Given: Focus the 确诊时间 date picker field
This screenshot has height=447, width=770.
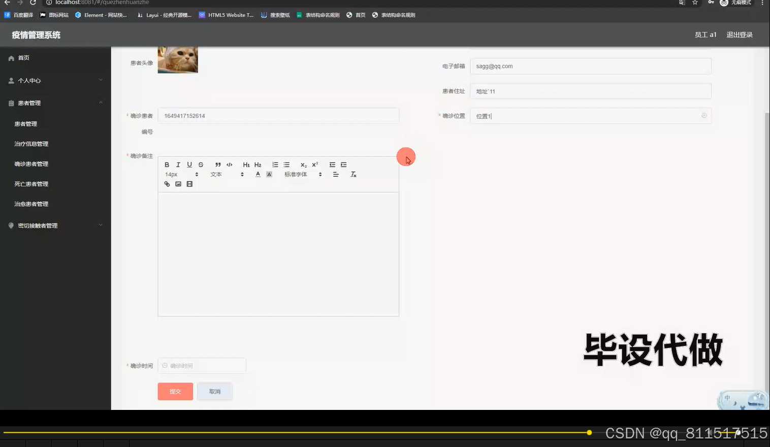Looking at the screenshot, I should click(202, 366).
